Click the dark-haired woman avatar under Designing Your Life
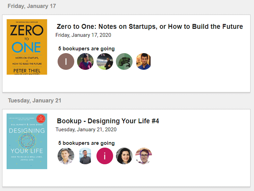The image size is (254, 191). (x=124, y=156)
